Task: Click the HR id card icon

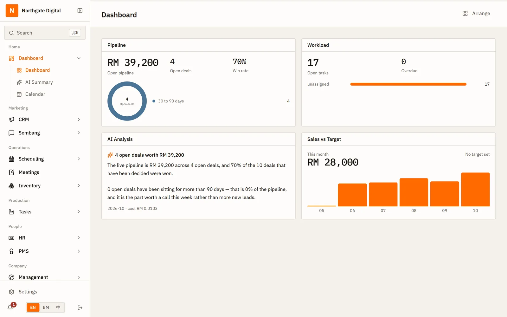Action: tap(11, 238)
